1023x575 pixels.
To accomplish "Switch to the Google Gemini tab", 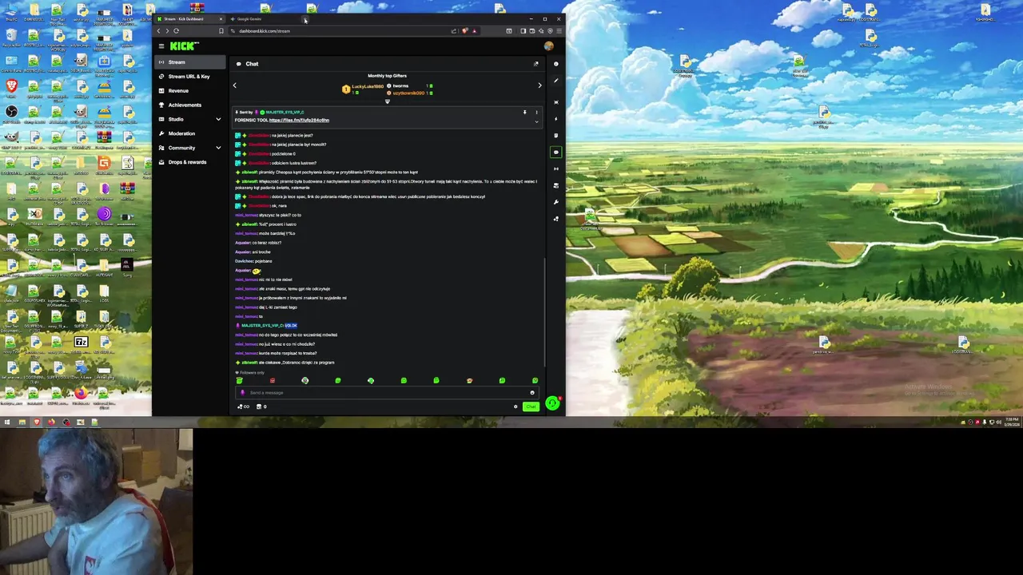I will coord(264,19).
